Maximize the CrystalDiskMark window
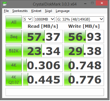 [x=92, y=3]
